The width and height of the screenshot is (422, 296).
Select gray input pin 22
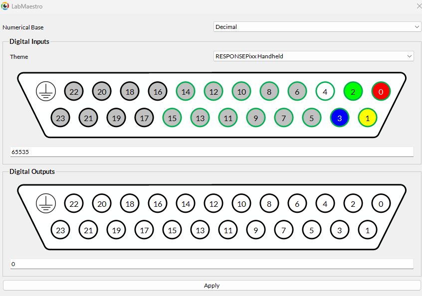coord(74,92)
